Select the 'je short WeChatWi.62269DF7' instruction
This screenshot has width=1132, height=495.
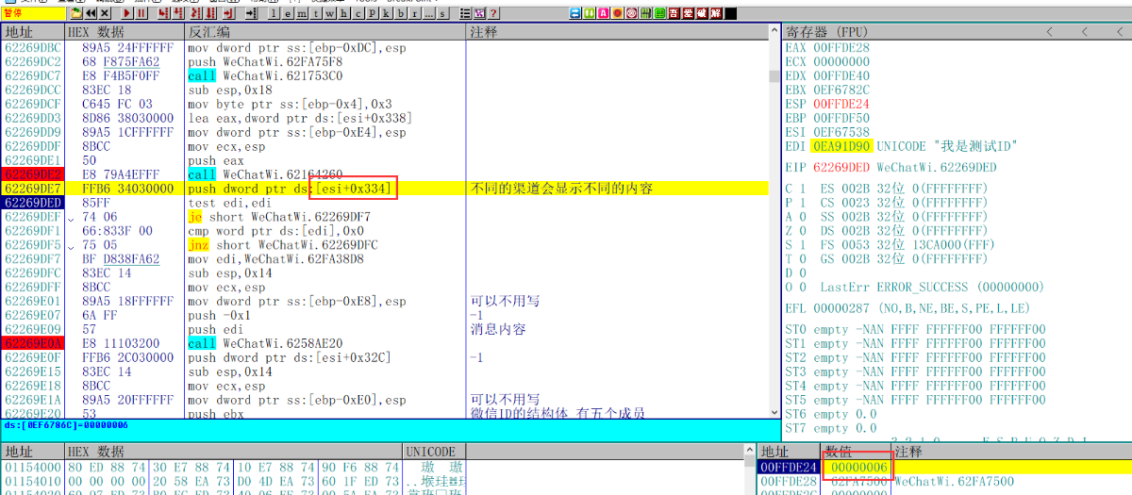tap(279, 217)
